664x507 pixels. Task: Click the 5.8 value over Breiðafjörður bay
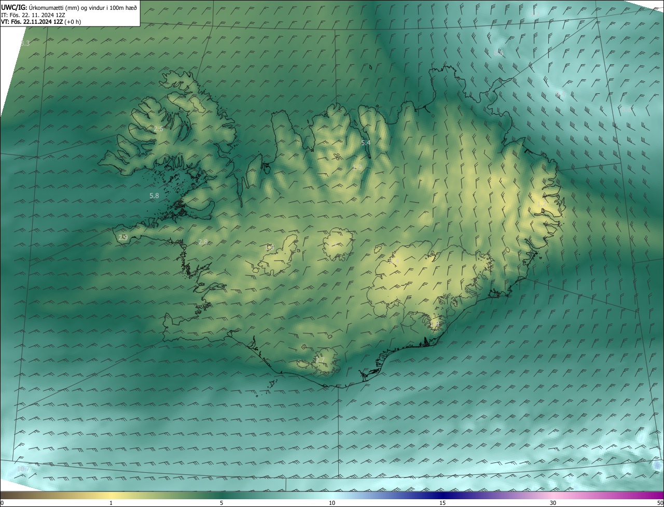pos(154,196)
